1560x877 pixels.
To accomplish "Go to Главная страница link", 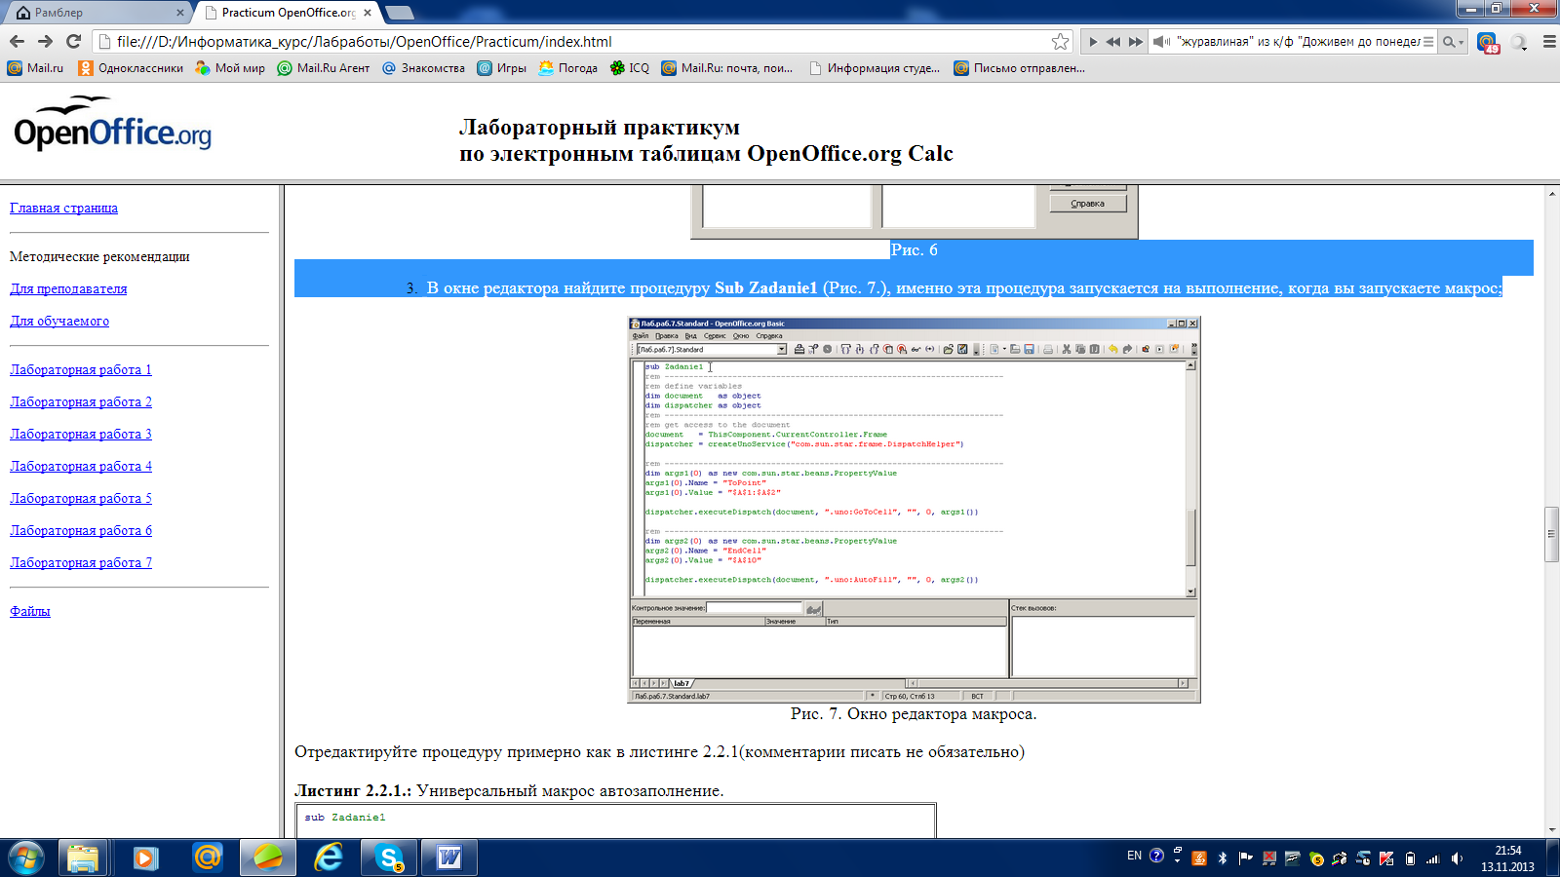I will [x=63, y=208].
